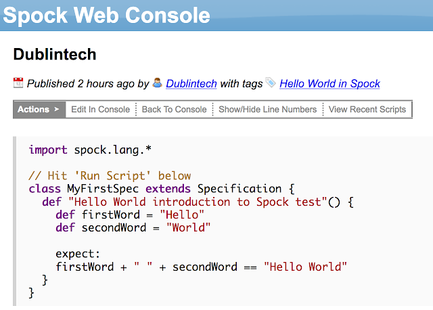Click the "Hello World" string in the assertion
433x310 pixels.
(305, 267)
